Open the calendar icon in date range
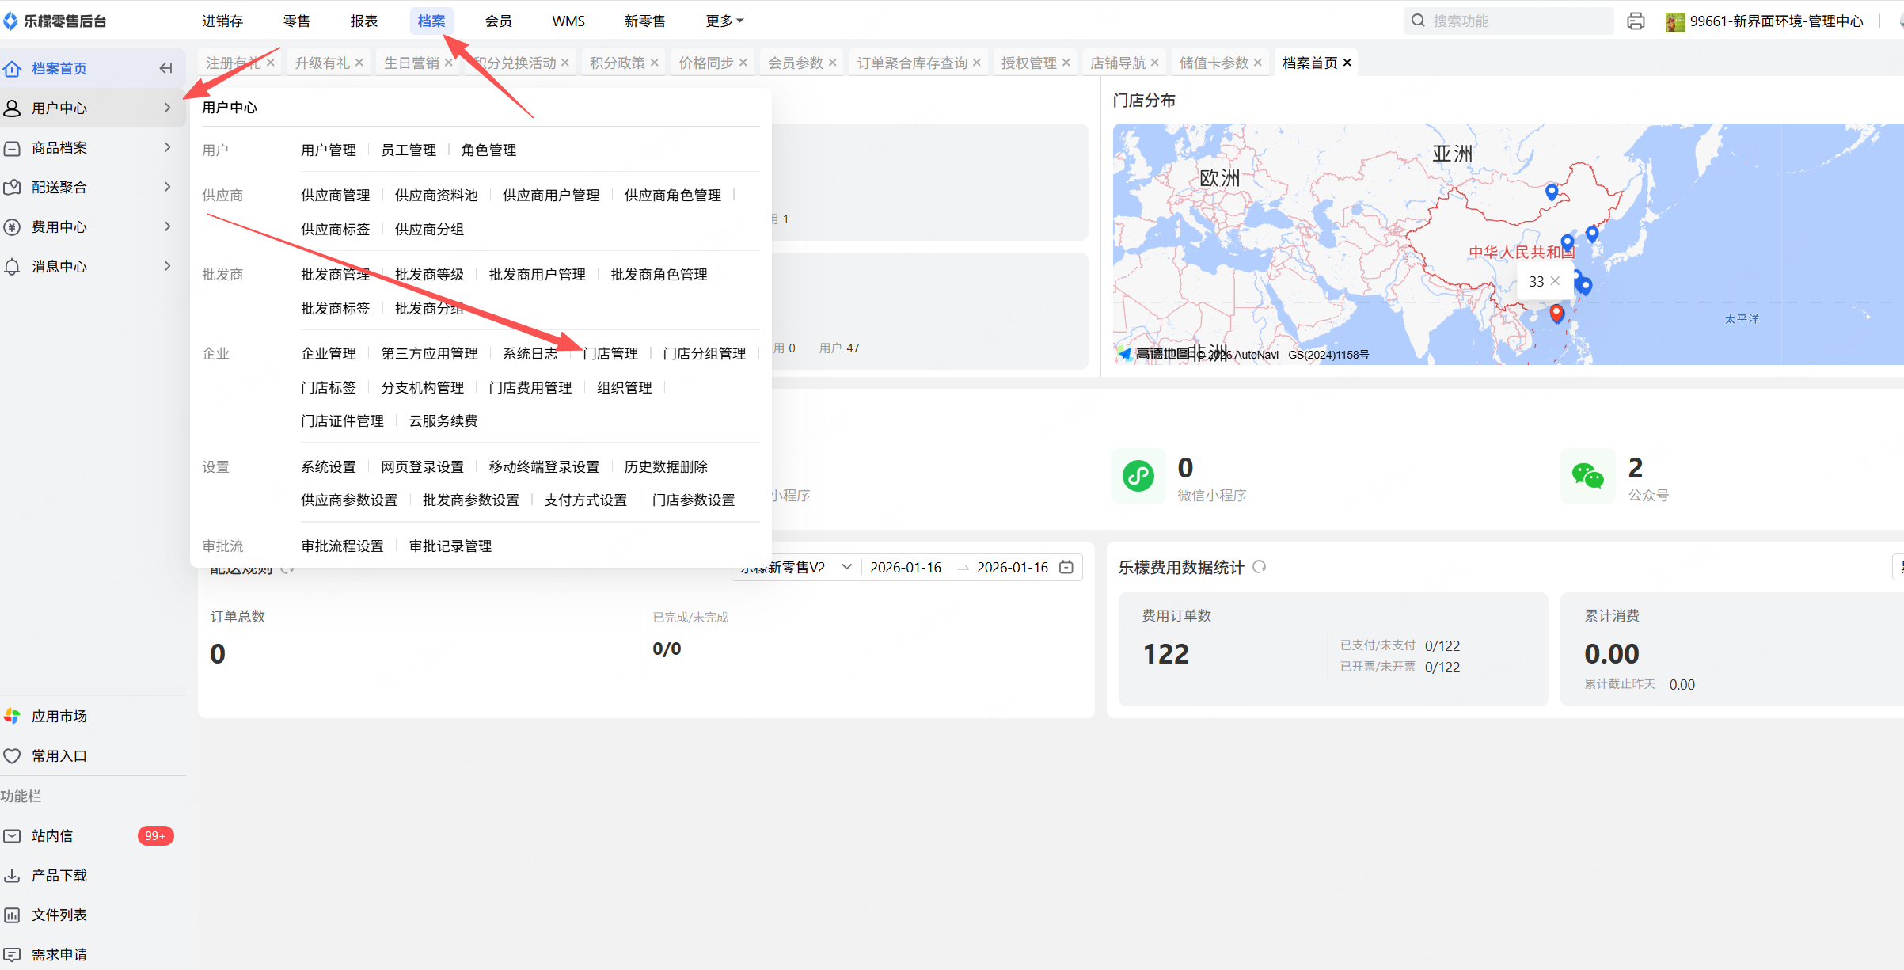The width and height of the screenshot is (1904, 970). pyautogui.click(x=1066, y=567)
